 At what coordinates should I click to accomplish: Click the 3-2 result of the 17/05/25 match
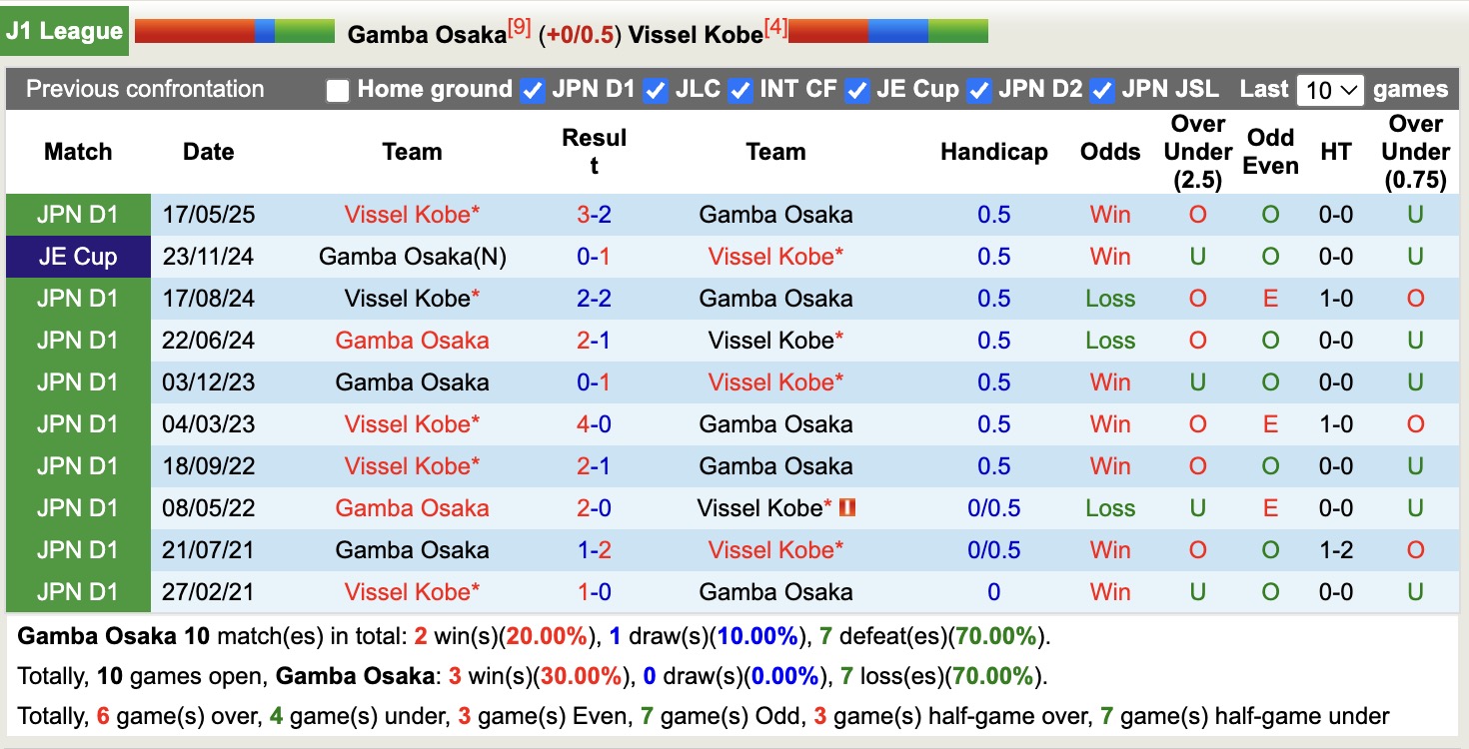595,214
